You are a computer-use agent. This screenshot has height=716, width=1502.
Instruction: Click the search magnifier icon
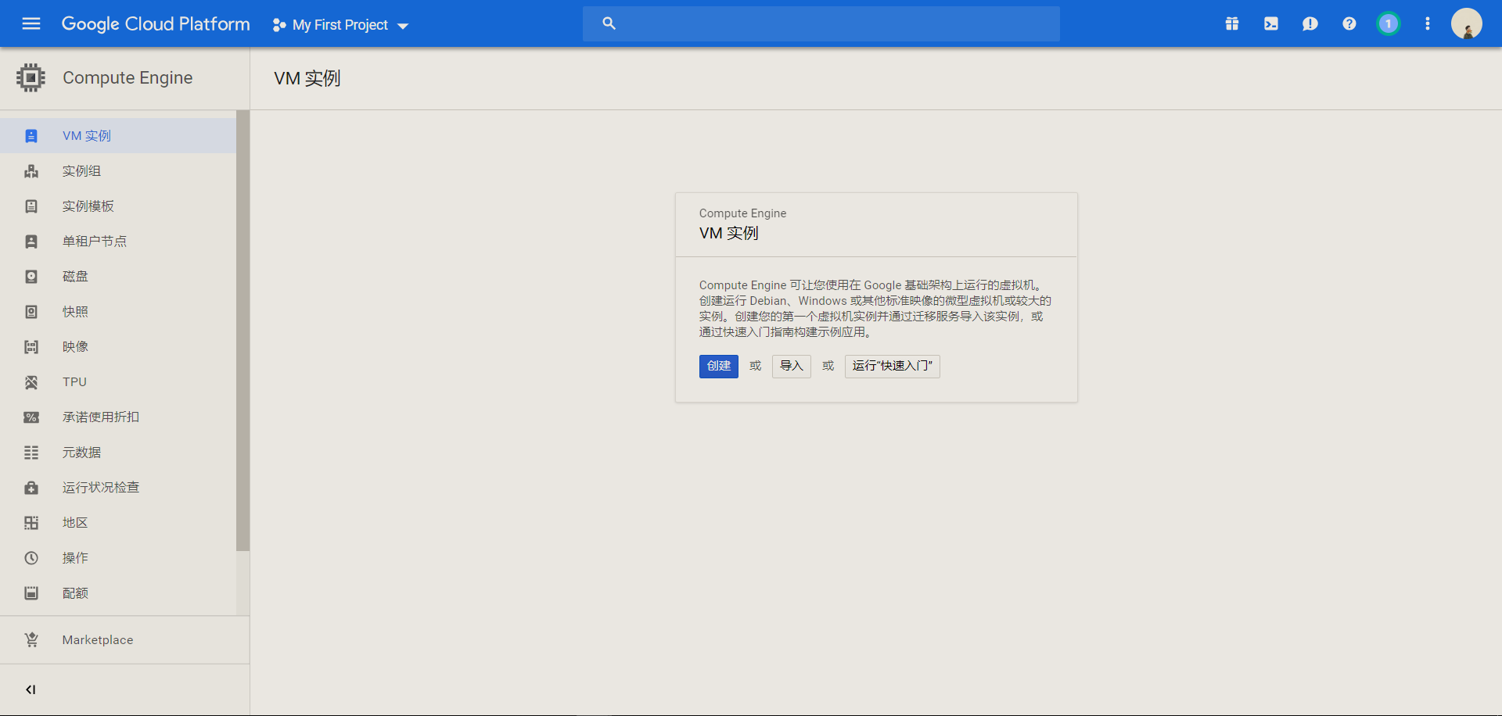pos(609,23)
